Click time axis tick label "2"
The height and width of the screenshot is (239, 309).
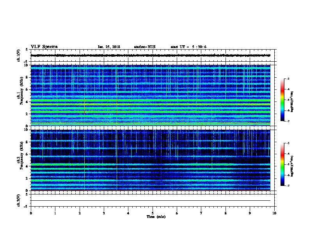coord(80,213)
